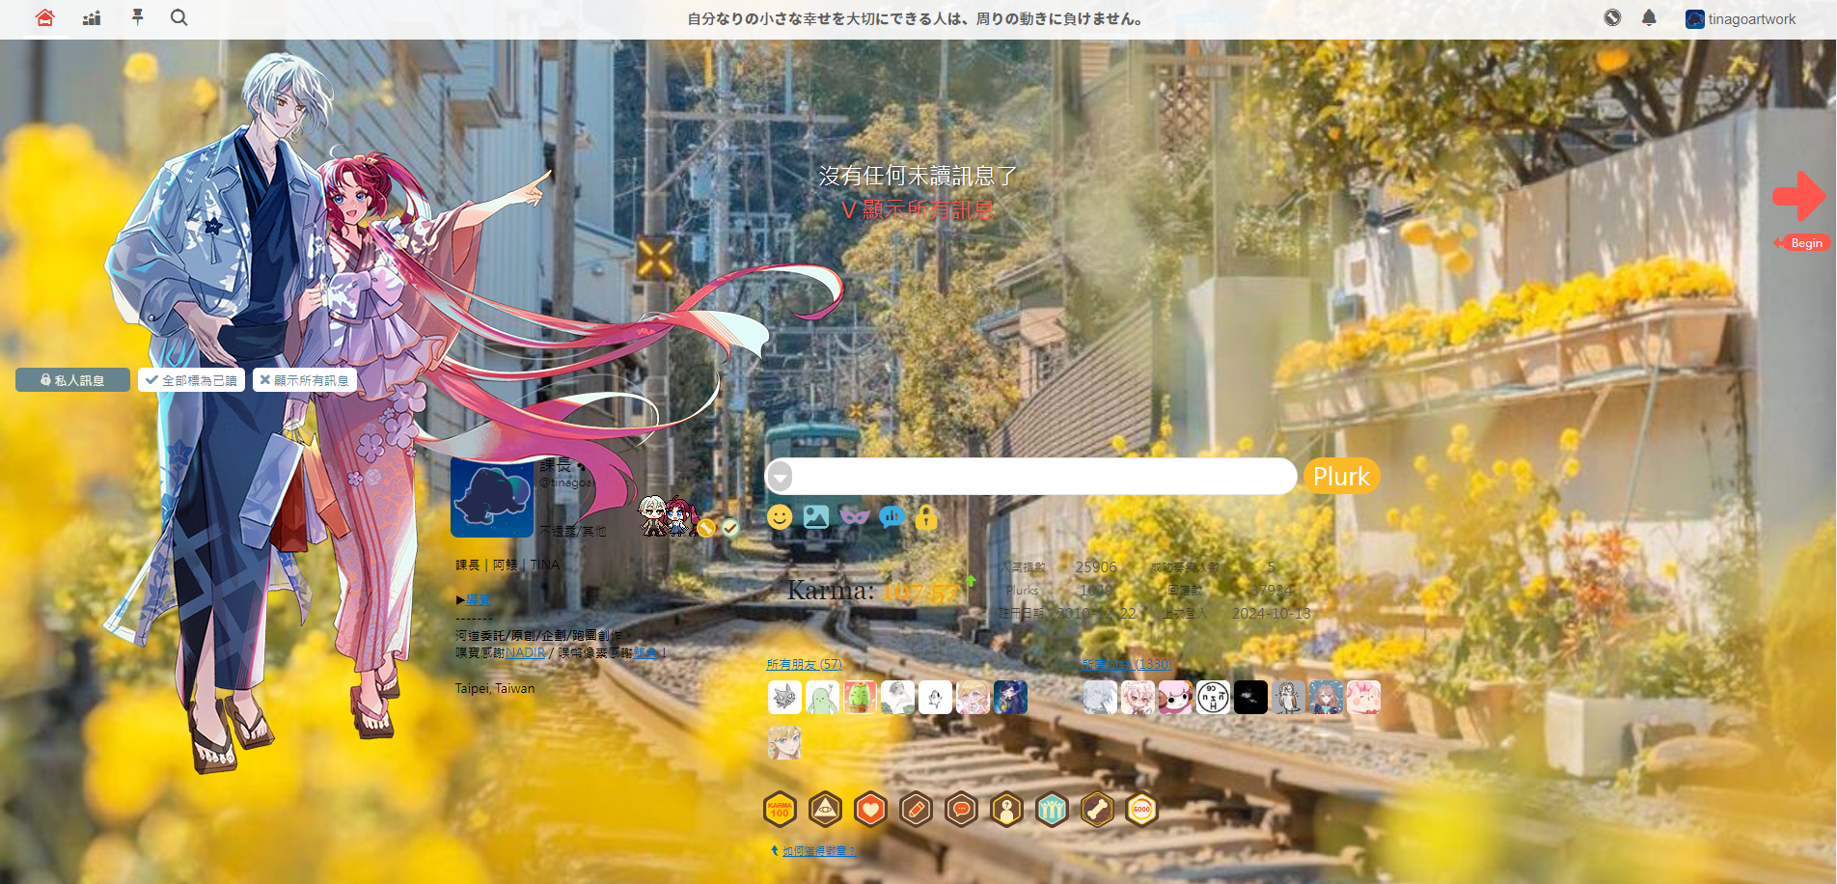Click the display name '課長 | 阿鰻 | TINA'
Viewport: 1837px width, 884px height.
(507, 566)
